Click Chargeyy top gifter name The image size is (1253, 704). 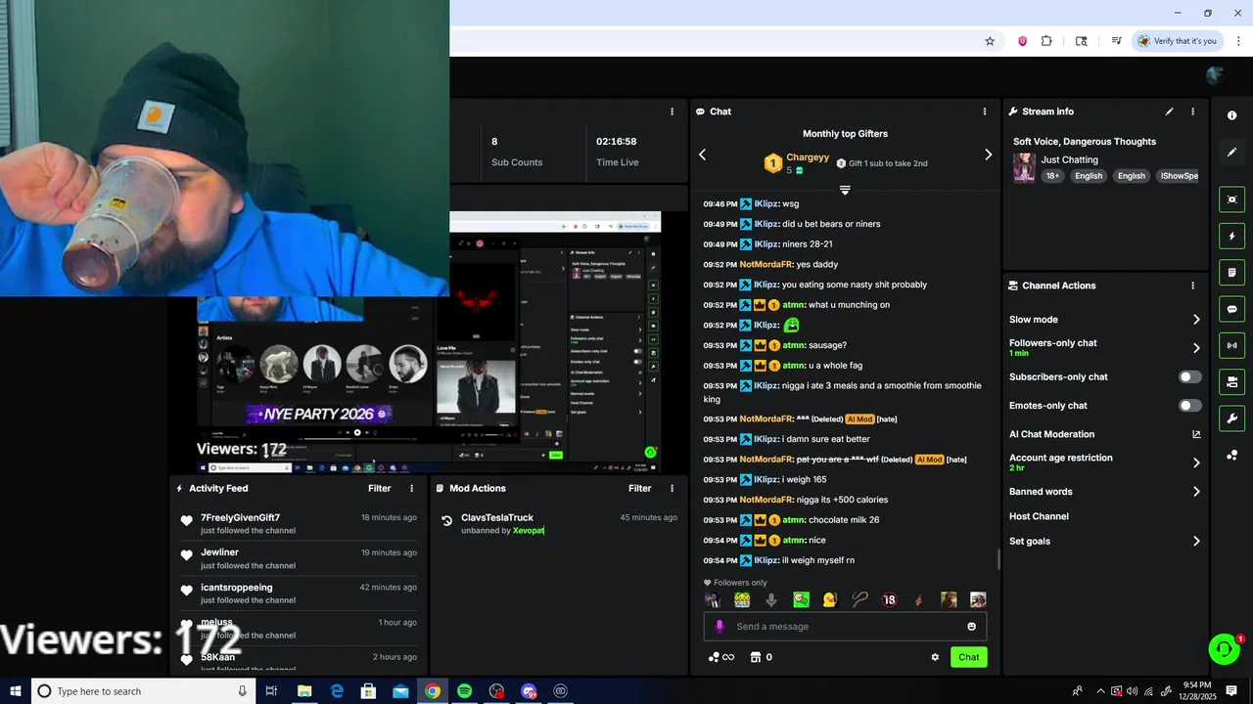808,157
